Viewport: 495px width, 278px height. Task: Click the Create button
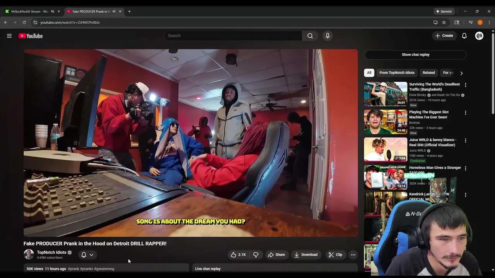coord(444,36)
